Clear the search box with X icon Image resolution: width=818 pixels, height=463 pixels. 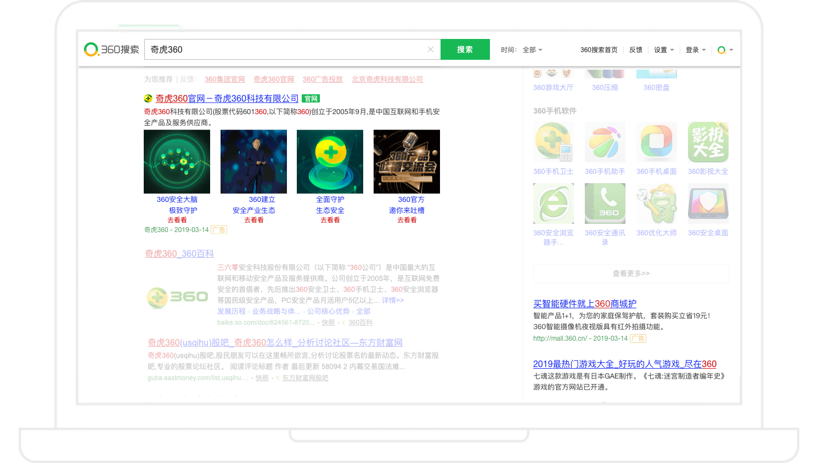[x=431, y=49]
